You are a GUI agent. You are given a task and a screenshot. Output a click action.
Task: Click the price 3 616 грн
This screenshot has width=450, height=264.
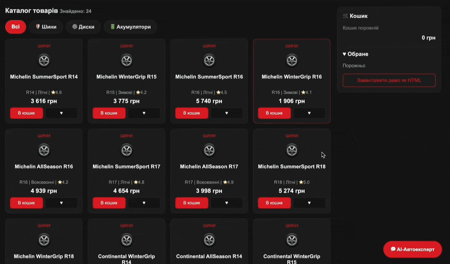[x=44, y=101]
